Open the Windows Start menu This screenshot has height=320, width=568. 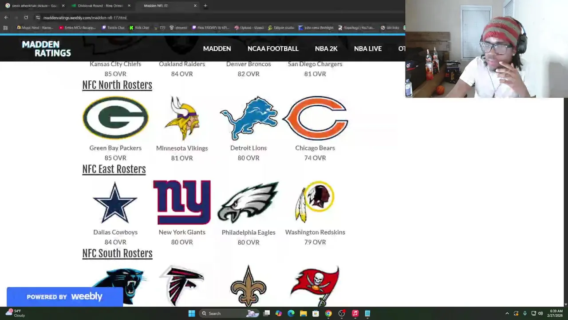[192, 313]
